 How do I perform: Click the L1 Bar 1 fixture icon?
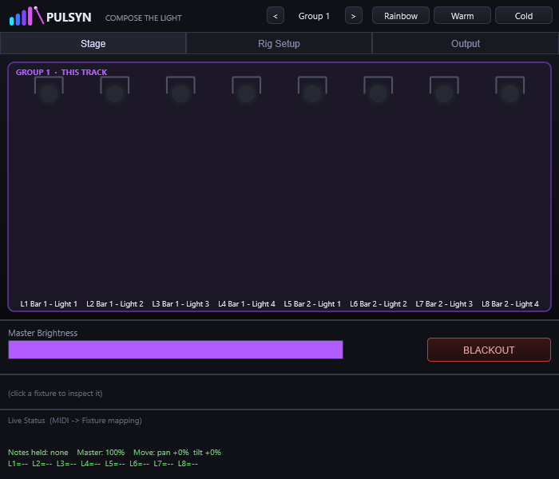pos(49,90)
